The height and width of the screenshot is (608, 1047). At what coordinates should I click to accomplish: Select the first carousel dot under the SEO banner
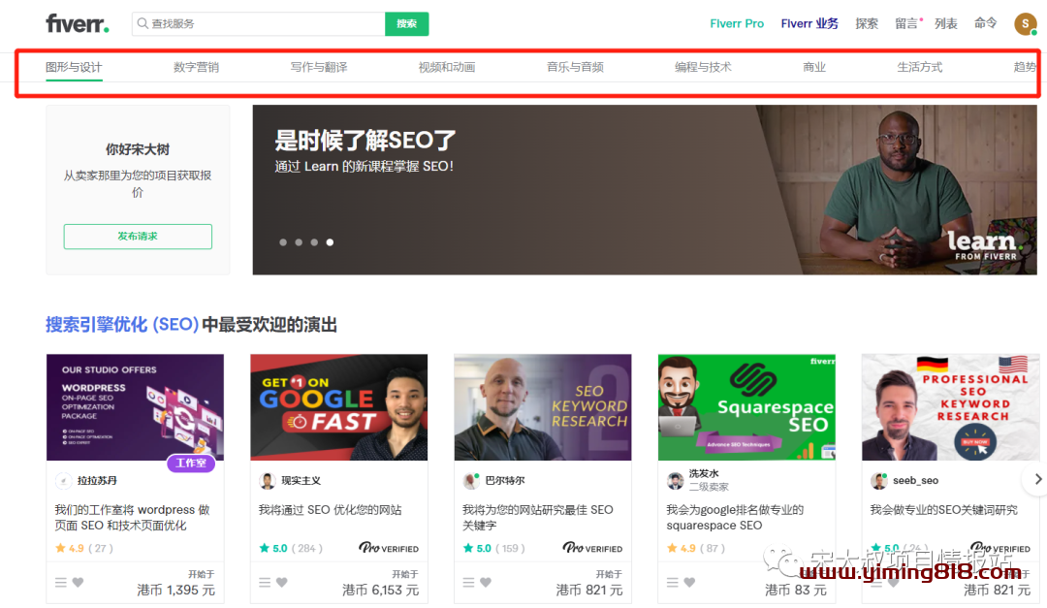[282, 241]
